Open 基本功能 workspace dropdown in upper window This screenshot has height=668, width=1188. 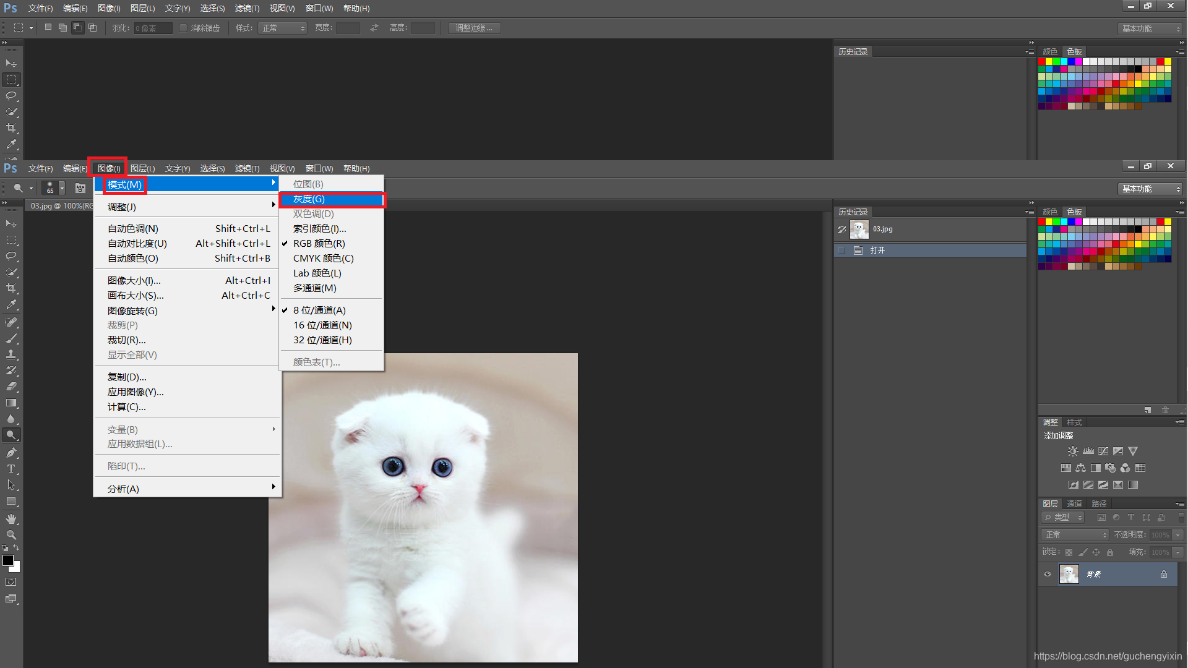tap(1150, 28)
